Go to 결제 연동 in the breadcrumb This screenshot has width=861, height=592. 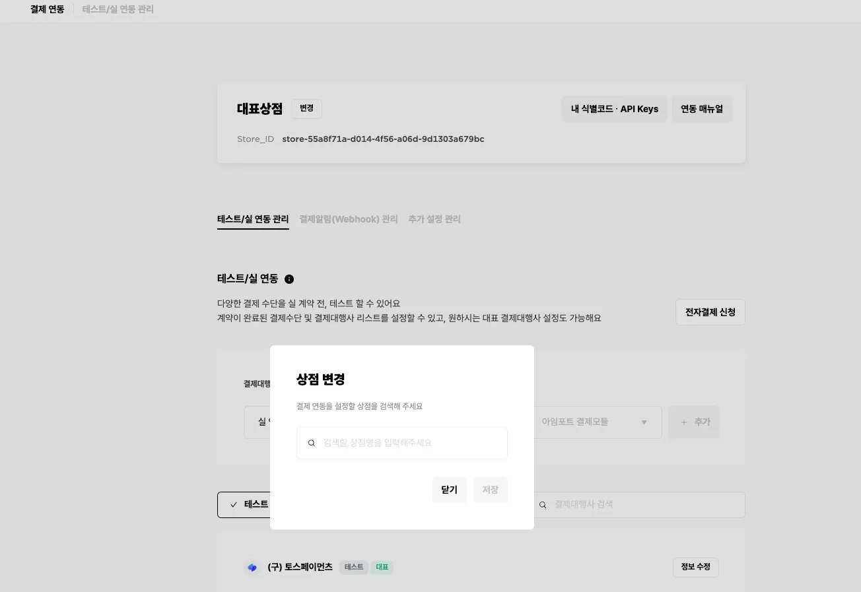point(48,10)
